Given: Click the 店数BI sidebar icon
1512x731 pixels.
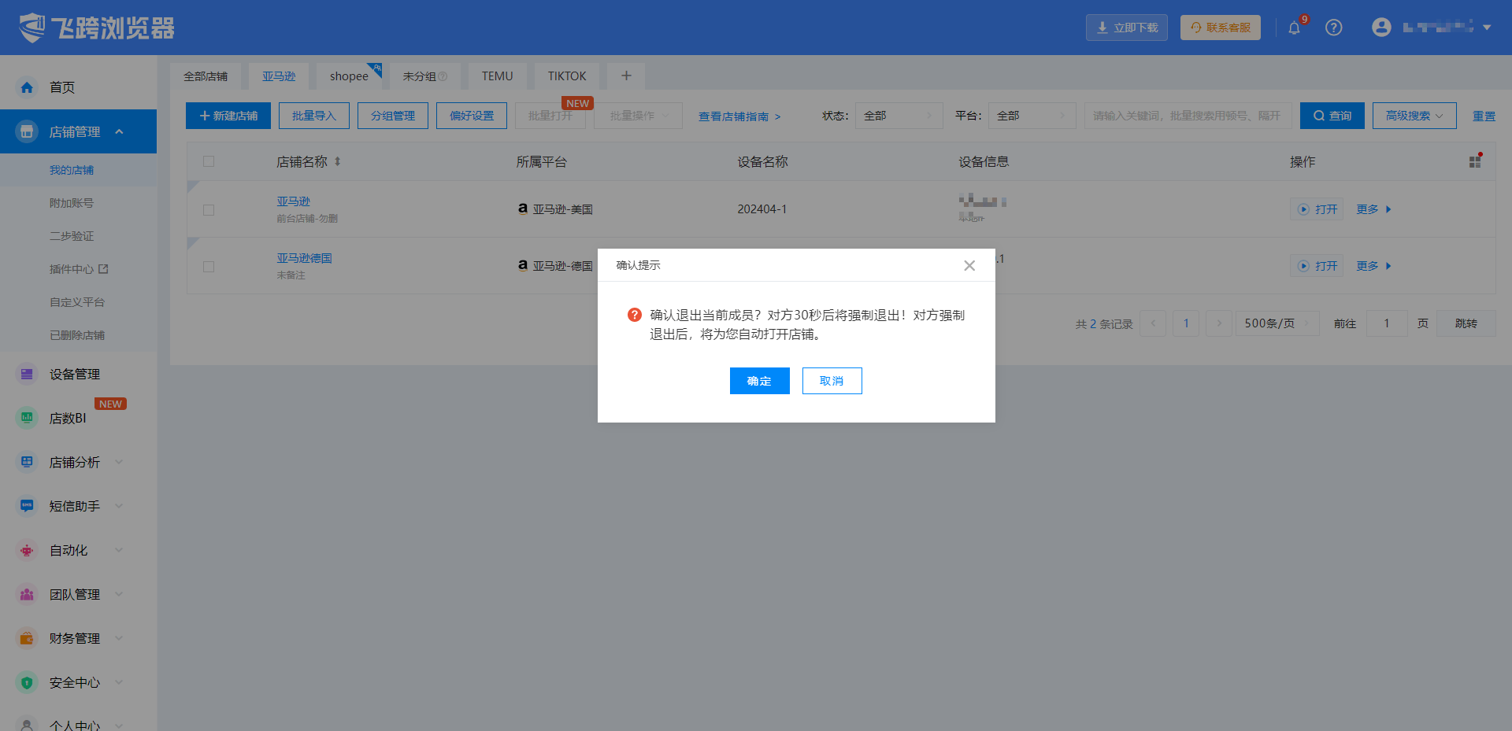Looking at the screenshot, I should pyautogui.click(x=27, y=418).
